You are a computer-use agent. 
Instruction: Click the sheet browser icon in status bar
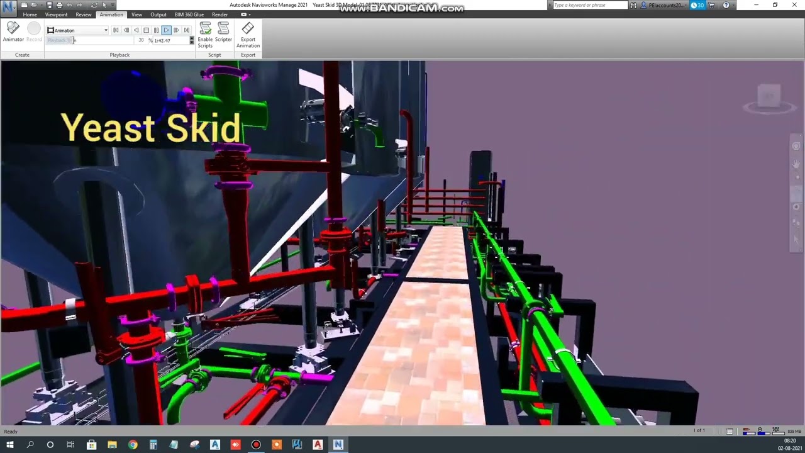[730, 431]
